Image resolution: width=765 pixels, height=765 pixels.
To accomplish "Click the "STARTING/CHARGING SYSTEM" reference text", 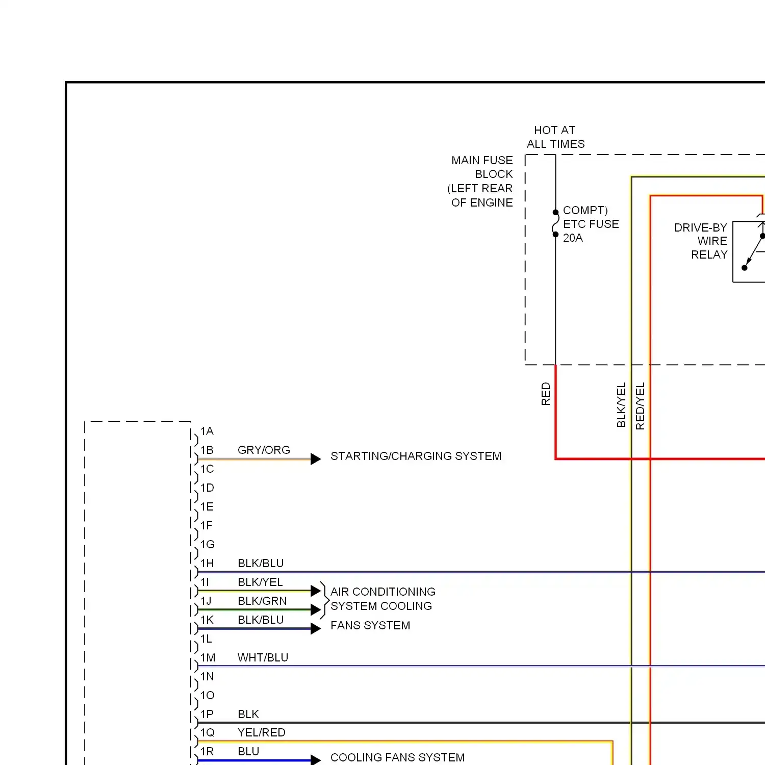I will point(416,456).
